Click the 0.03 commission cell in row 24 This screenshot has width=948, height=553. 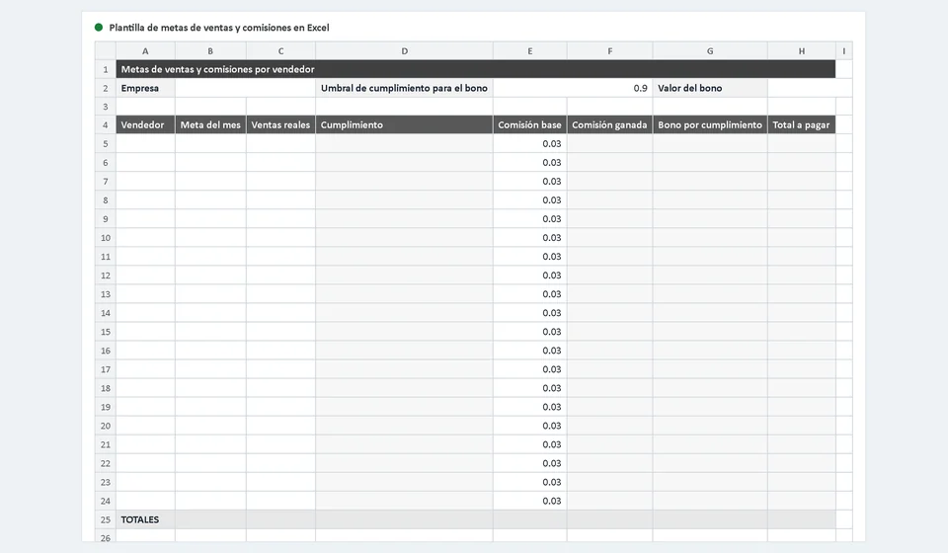pyautogui.click(x=529, y=501)
